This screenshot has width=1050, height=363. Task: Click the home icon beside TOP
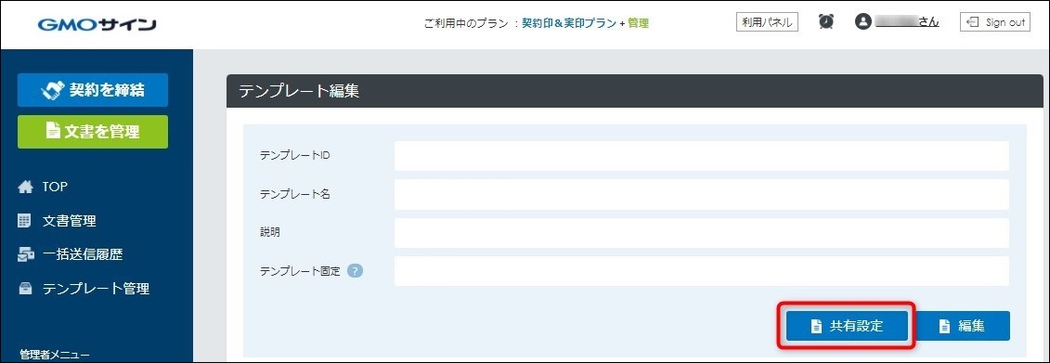pyautogui.click(x=25, y=188)
